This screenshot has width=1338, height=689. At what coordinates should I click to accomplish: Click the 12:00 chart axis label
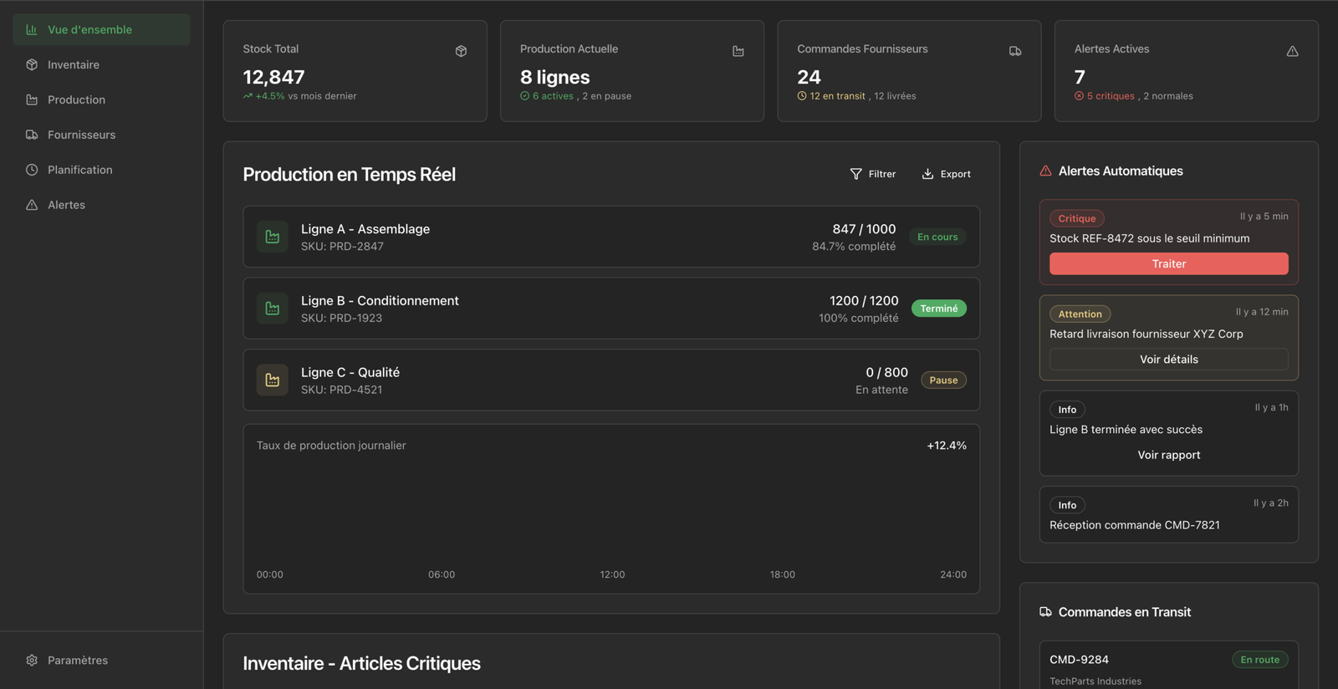pos(612,574)
